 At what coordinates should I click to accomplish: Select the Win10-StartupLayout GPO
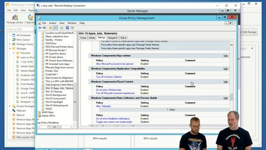[x=57, y=105]
